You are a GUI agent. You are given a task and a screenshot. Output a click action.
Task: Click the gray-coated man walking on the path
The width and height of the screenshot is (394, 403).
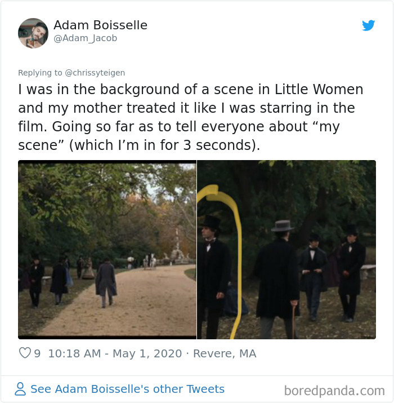106,284
